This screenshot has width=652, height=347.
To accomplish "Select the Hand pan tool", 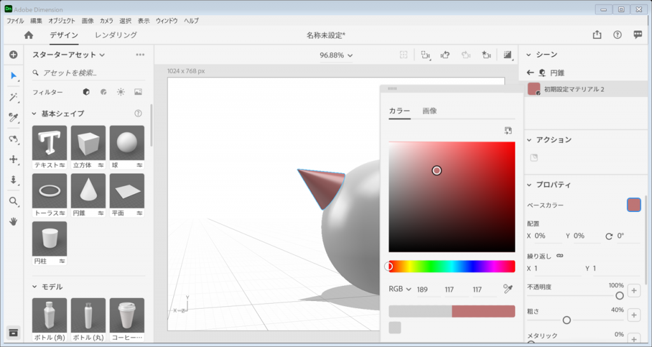I will (x=13, y=222).
